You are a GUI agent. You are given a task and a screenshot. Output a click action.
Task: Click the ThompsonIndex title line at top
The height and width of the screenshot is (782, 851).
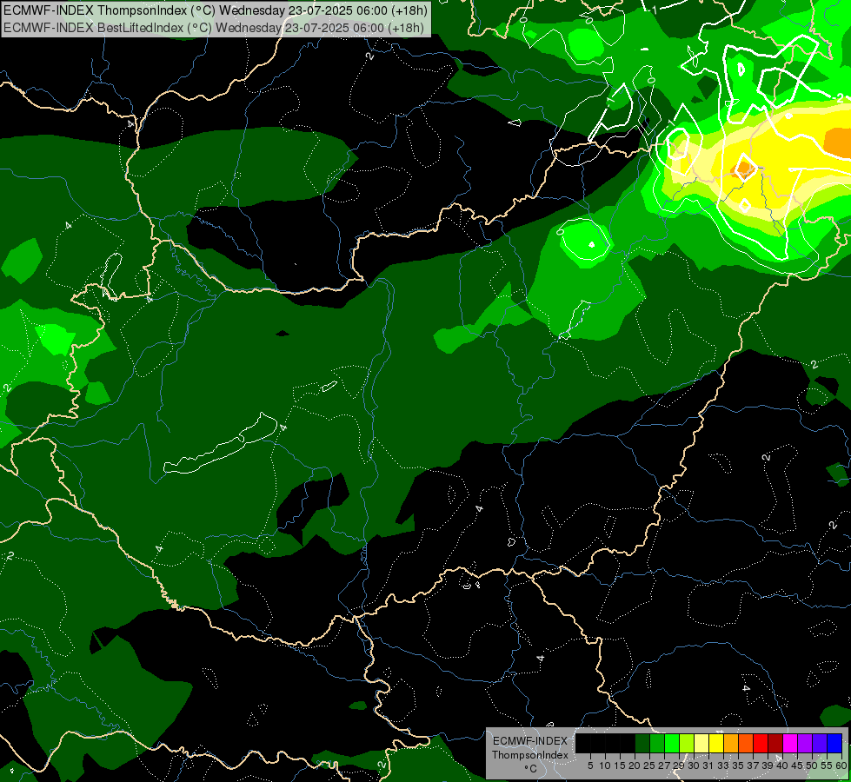tap(216, 10)
